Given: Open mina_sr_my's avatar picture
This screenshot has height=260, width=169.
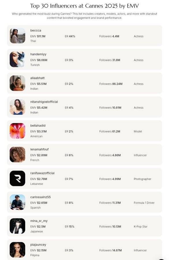Looking at the screenshot, I should tap(17, 226).
